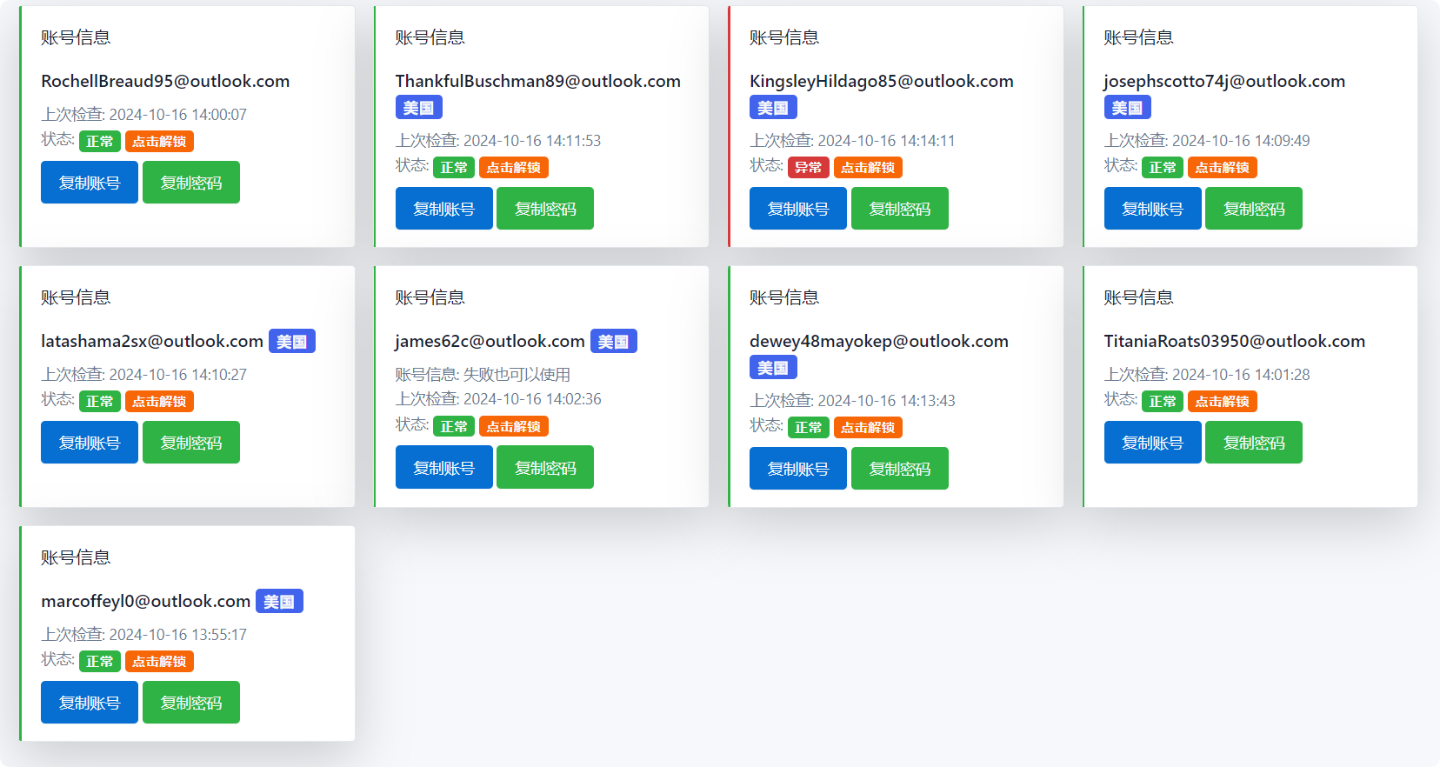Copy account for ThankfulBuschman89@outlook.com
The width and height of the screenshot is (1440, 767).
pos(444,209)
